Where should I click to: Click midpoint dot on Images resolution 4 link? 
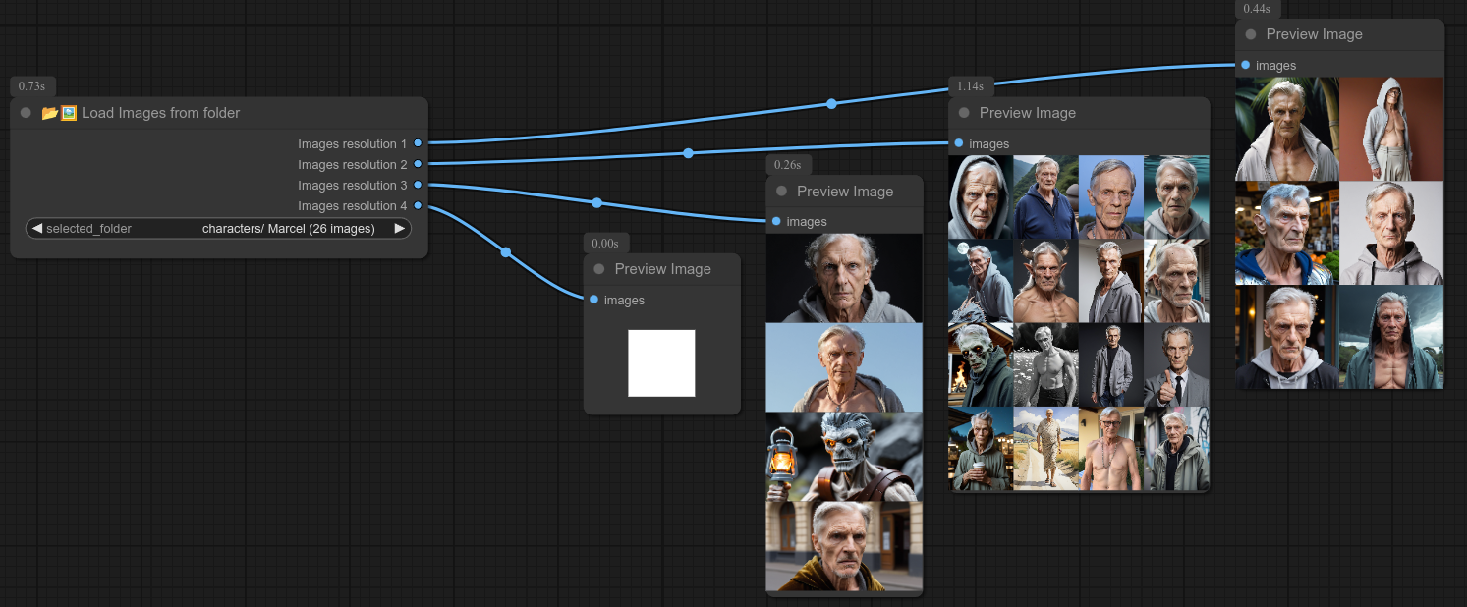(x=506, y=252)
